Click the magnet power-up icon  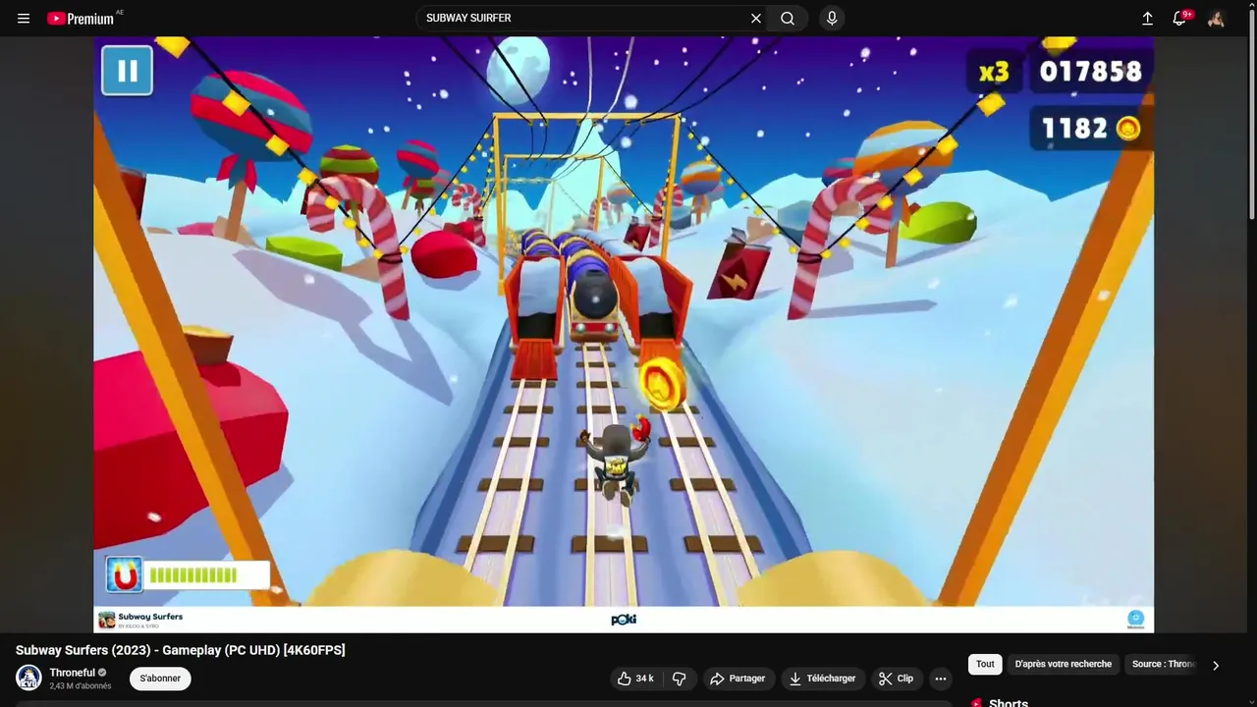click(x=125, y=575)
